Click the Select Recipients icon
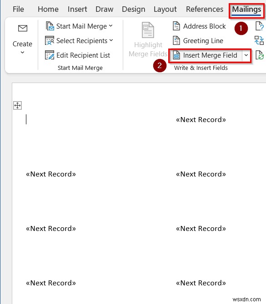 50,40
